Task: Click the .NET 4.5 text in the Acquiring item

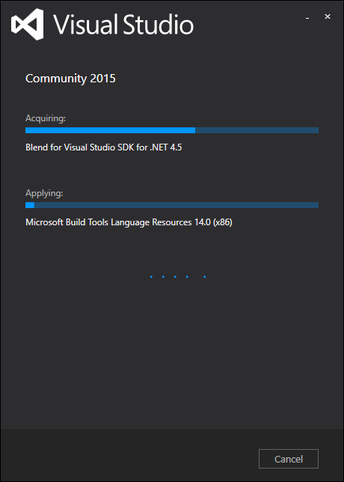Action: (166, 147)
